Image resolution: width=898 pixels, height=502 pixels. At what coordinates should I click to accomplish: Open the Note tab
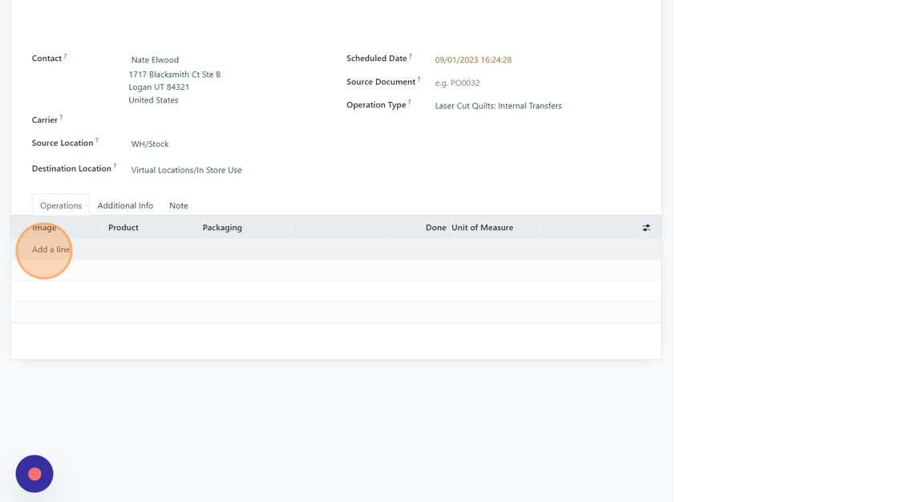[179, 205]
